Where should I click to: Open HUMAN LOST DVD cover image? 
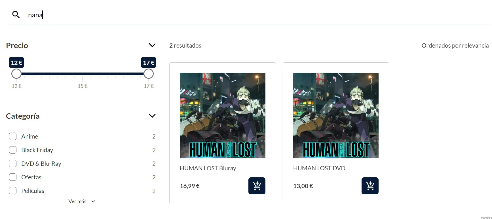336,116
